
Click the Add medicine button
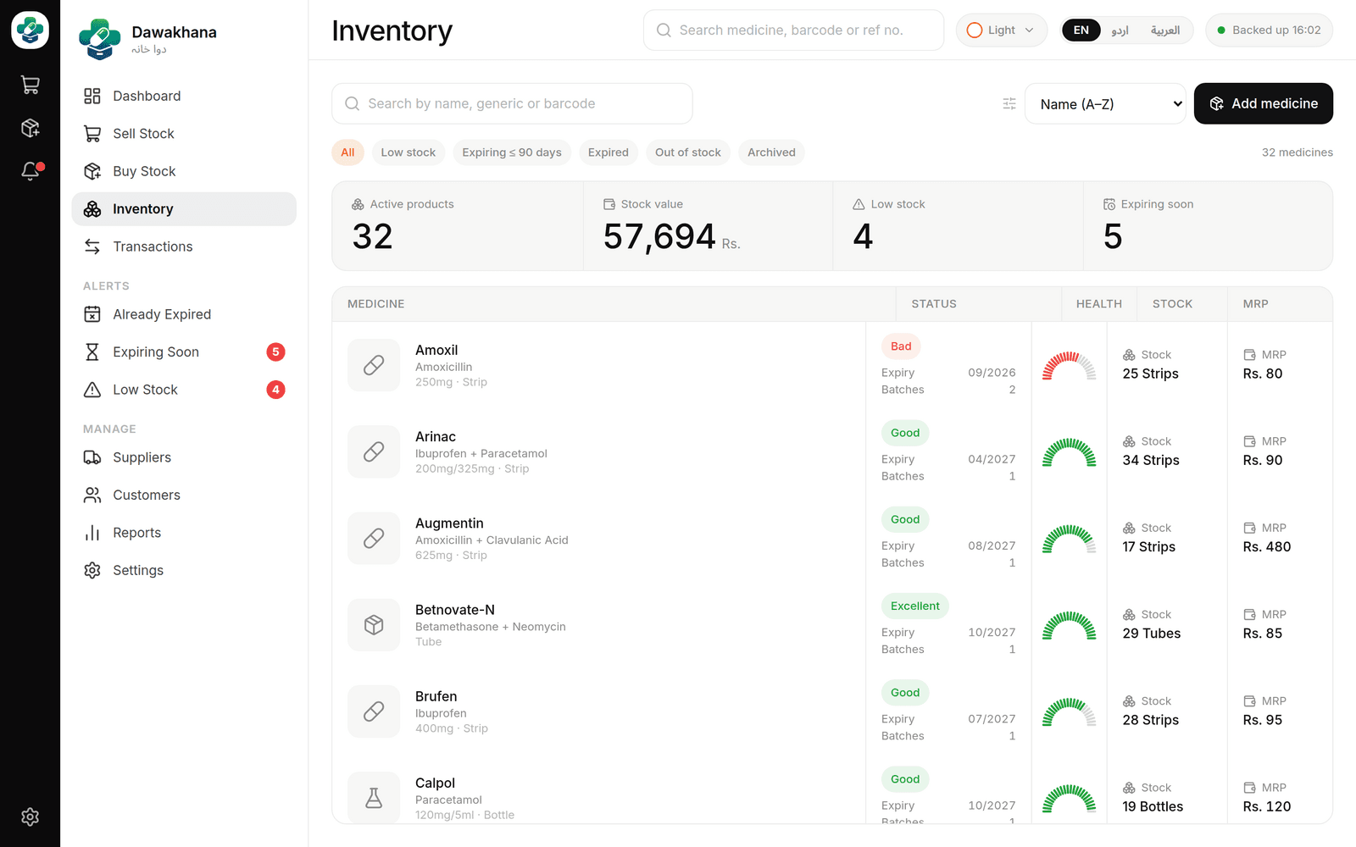[1264, 103]
